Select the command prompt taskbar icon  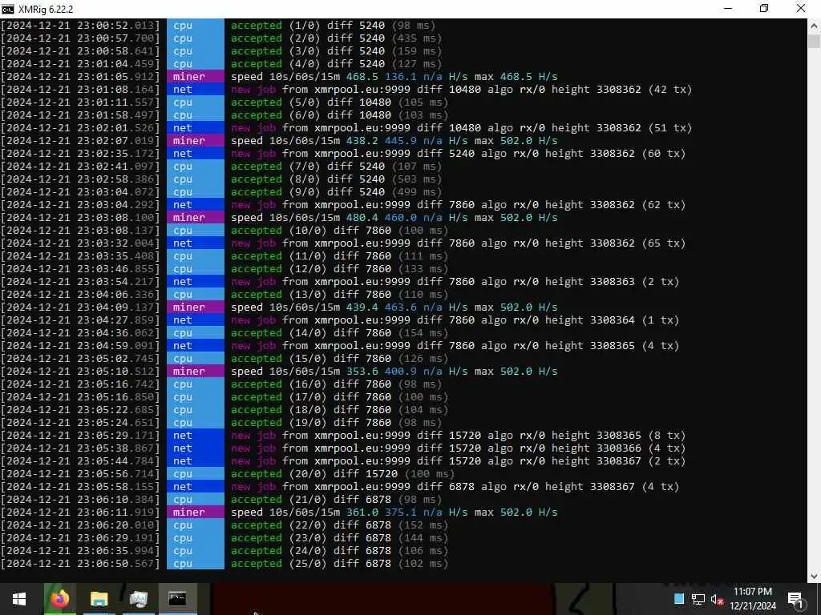point(177,599)
